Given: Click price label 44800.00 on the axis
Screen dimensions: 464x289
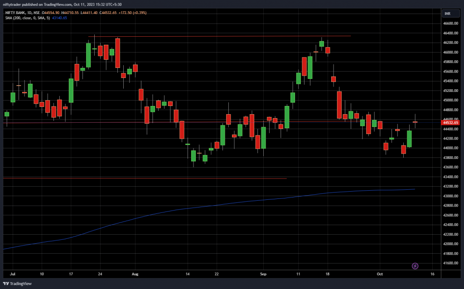Looking at the screenshot, I should coord(450,110).
